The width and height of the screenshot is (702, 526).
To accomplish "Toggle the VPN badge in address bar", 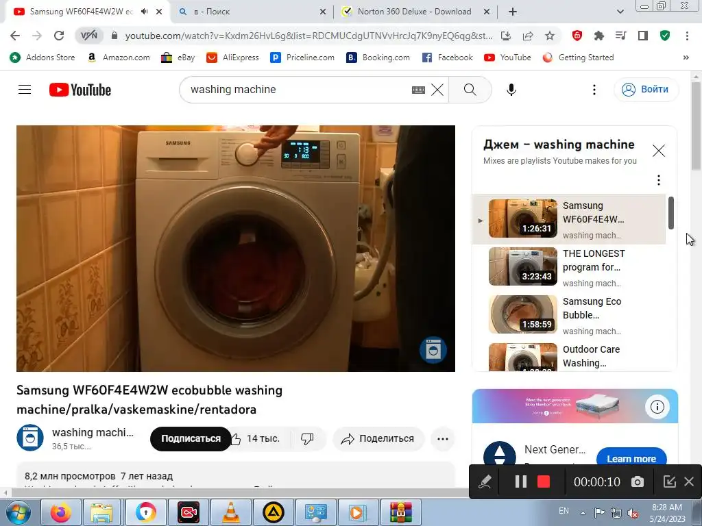I will pos(89,36).
